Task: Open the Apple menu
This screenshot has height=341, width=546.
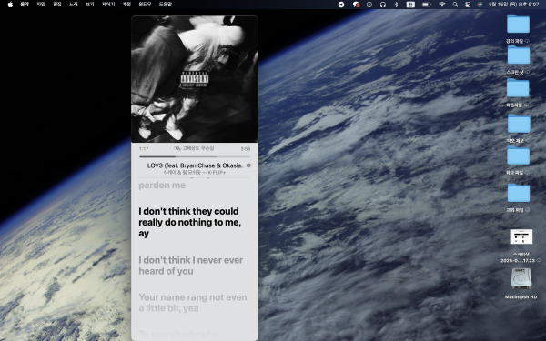Action: coord(10,5)
